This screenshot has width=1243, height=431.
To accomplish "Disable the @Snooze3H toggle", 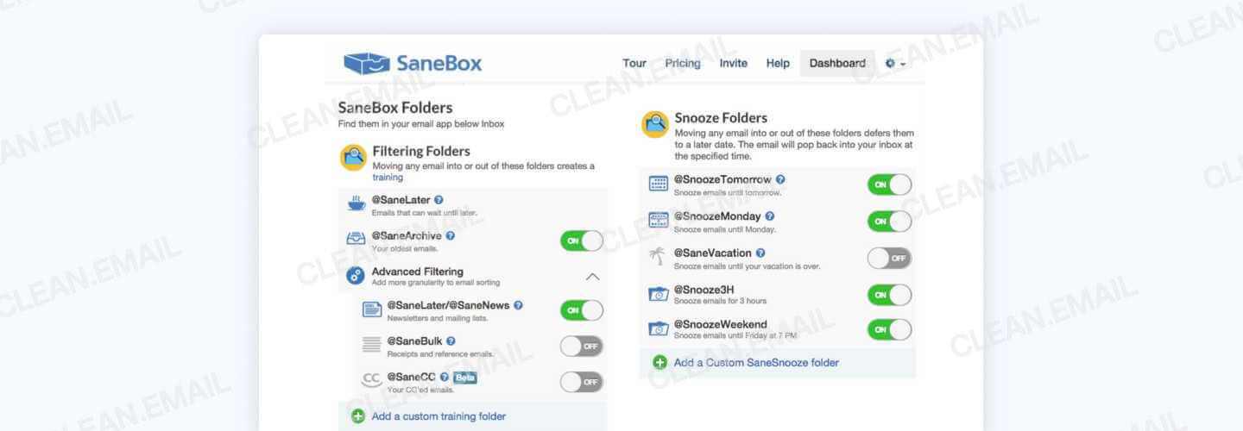I will tap(890, 295).
